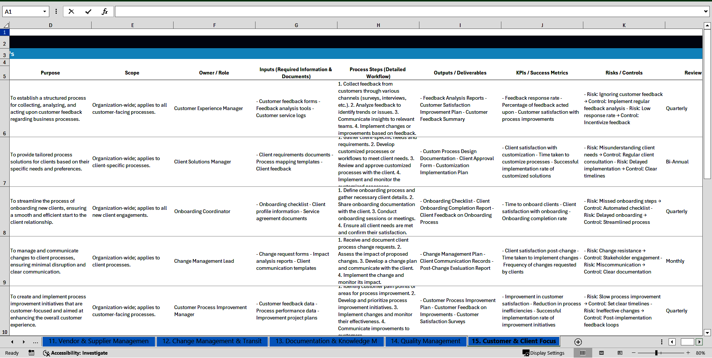Click the Cancel entry X icon
The height and width of the screenshot is (358, 712).
(71, 11)
